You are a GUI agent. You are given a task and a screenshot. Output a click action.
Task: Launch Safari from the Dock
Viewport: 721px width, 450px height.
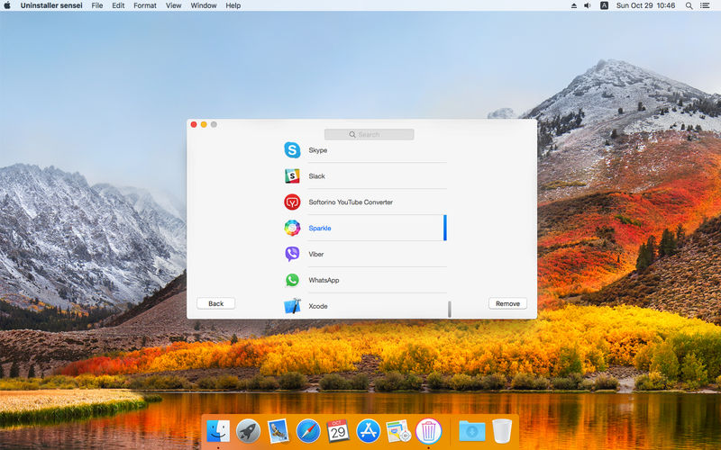coord(308,431)
